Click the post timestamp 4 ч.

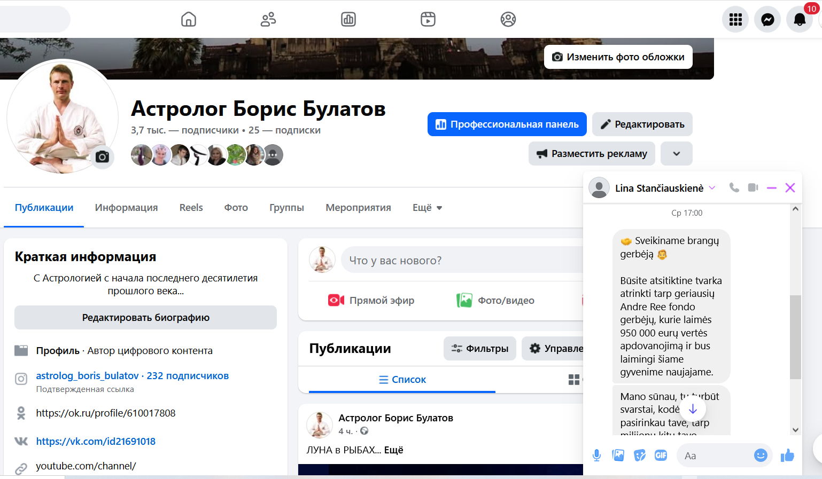345,431
